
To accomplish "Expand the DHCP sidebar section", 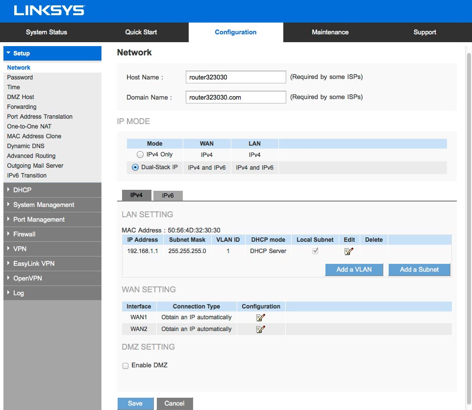I will click(x=52, y=190).
